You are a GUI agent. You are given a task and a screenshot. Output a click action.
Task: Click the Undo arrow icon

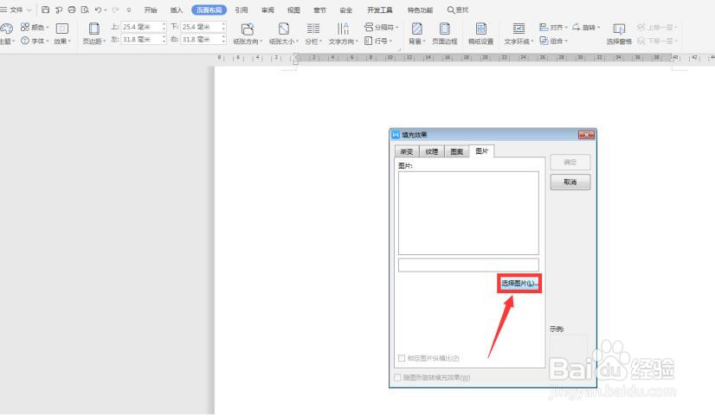pos(98,10)
